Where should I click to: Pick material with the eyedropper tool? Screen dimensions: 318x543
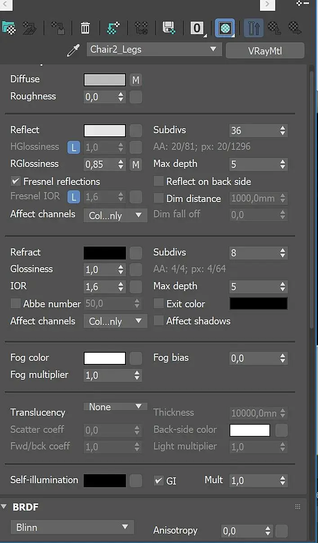click(x=73, y=50)
